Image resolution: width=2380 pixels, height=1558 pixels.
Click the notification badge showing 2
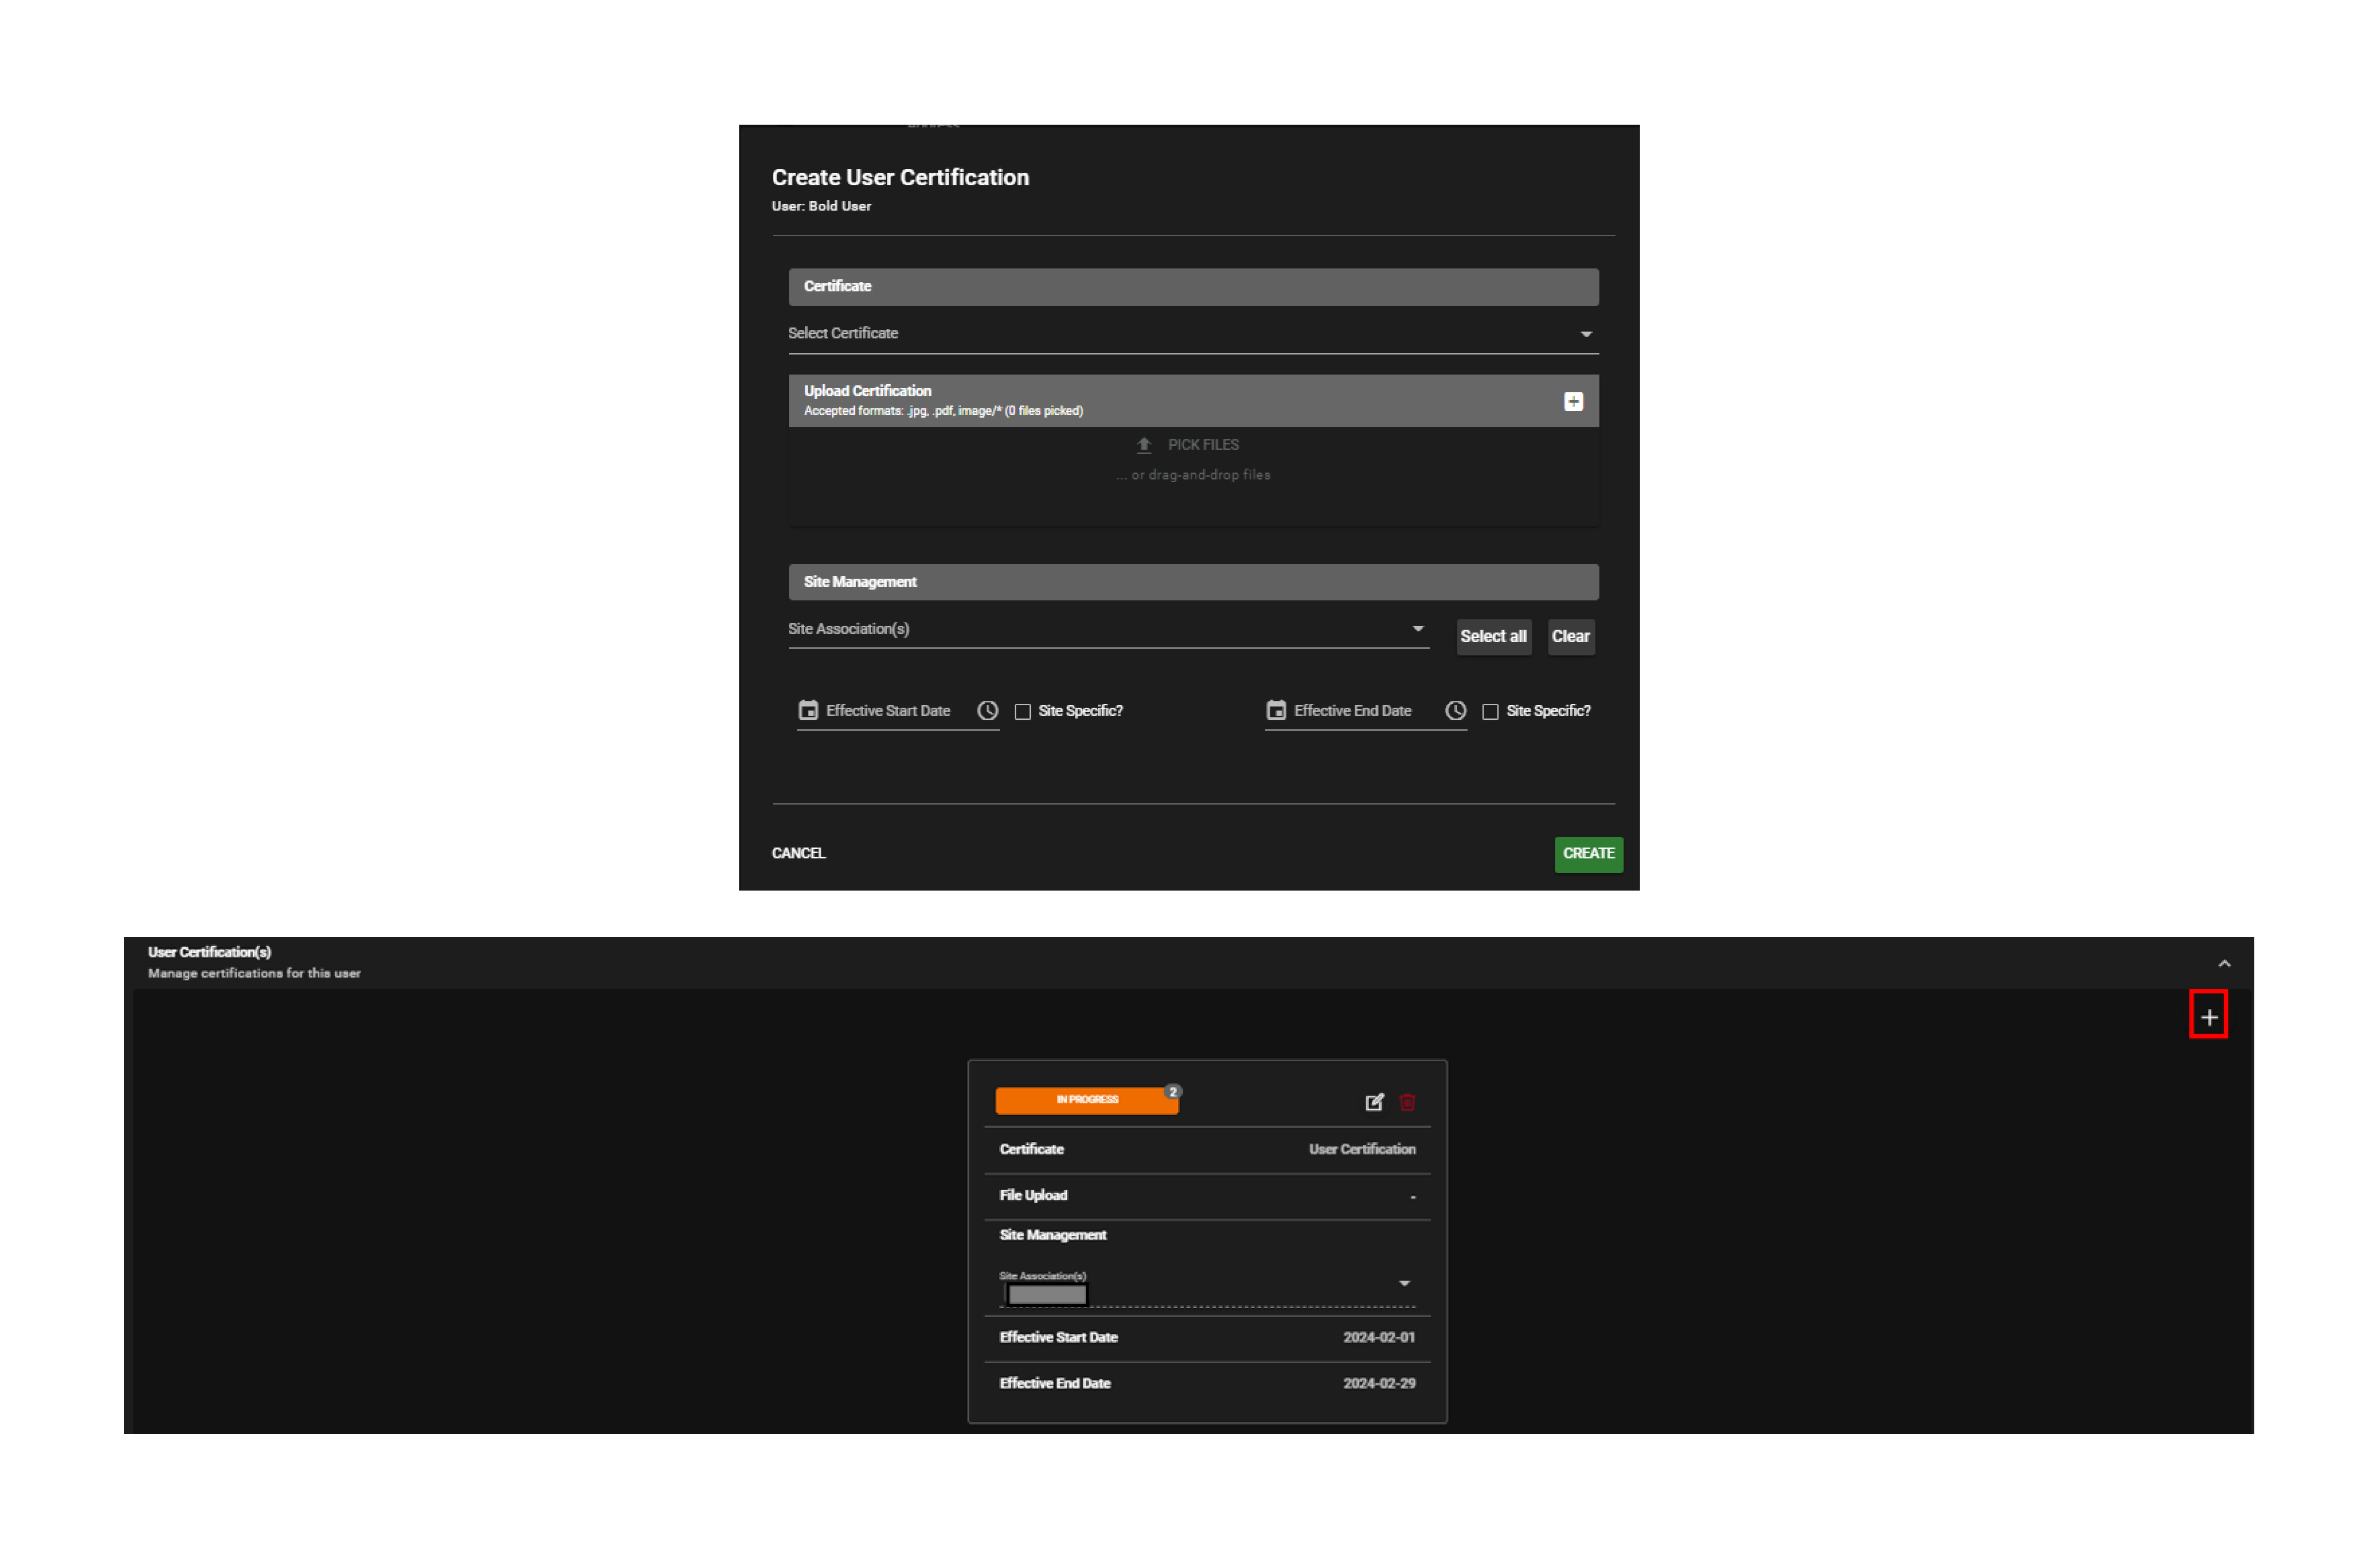[1172, 1091]
